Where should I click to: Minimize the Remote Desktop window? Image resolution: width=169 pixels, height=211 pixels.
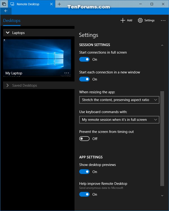click(x=141, y=4)
